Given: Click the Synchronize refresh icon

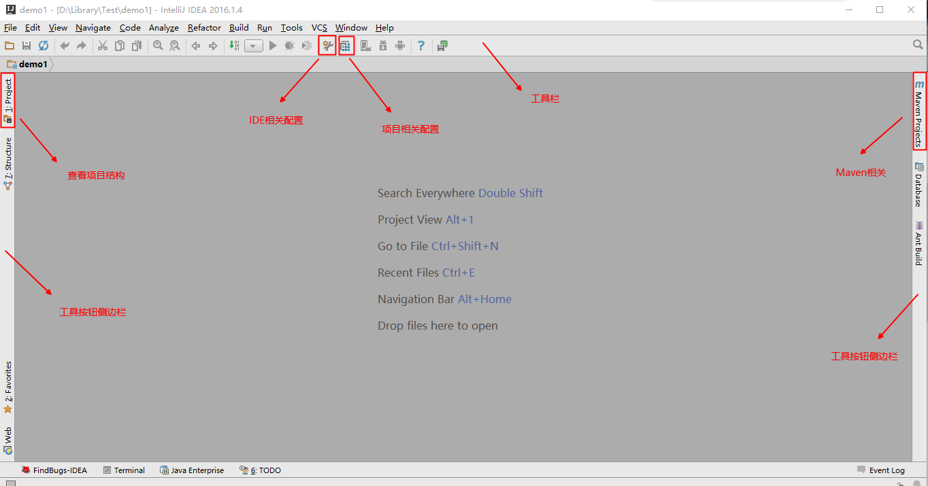Looking at the screenshot, I should coord(44,46).
